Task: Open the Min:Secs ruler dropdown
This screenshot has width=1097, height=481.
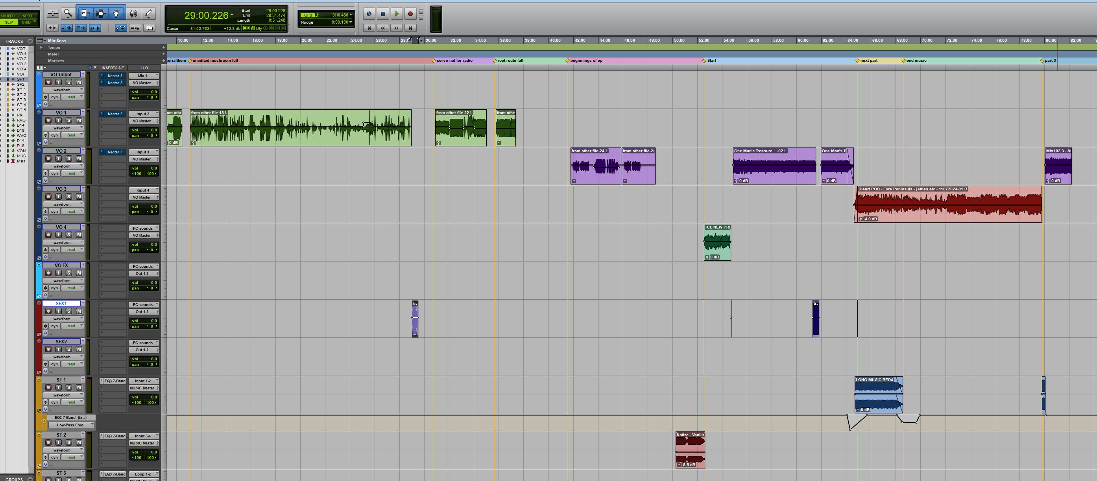Action: click(x=44, y=41)
